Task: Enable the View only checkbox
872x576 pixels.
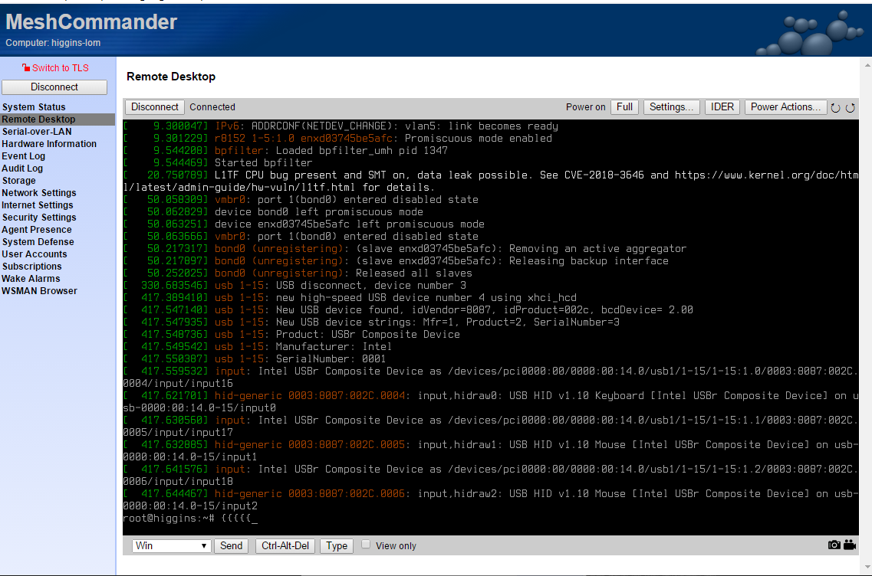Action: pos(365,545)
